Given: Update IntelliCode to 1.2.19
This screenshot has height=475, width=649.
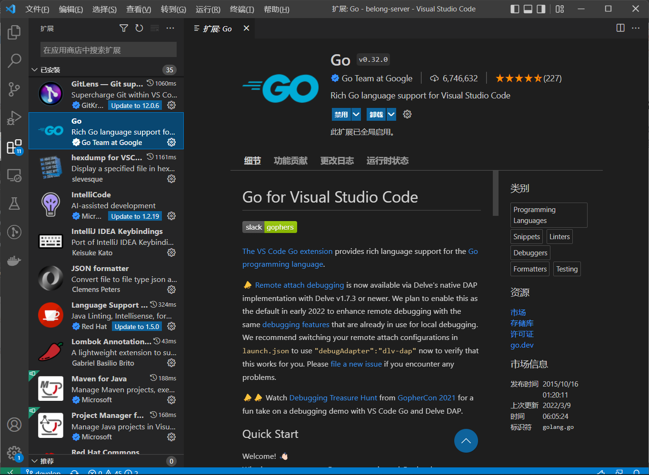Looking at the screenshot, I should (x=135, y=216).
